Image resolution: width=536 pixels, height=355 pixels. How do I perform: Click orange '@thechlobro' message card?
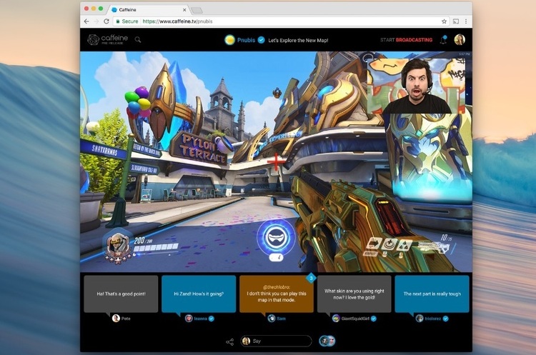point(277,294)
